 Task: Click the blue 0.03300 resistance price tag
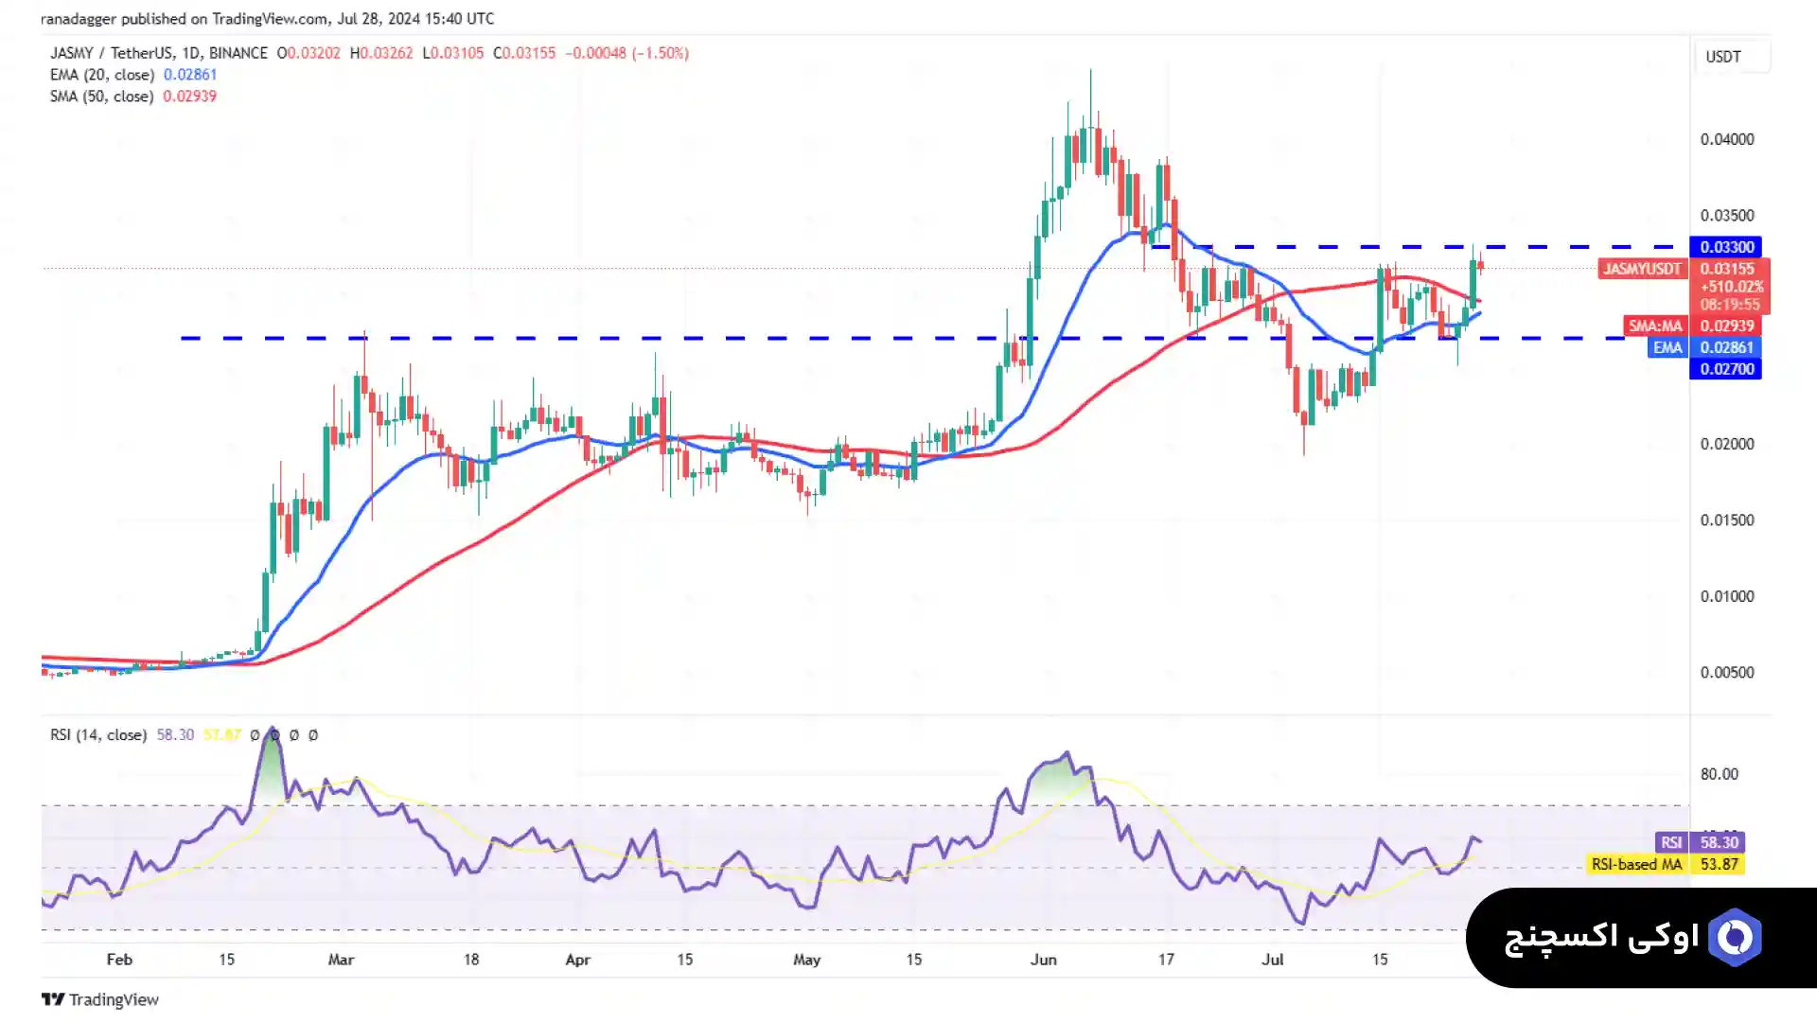(x=1726, y=247)
